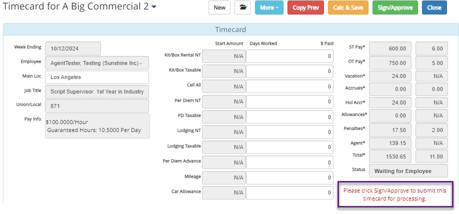Click the Week Ending date field
Viewport: 459px width, 214px height.
73,48
